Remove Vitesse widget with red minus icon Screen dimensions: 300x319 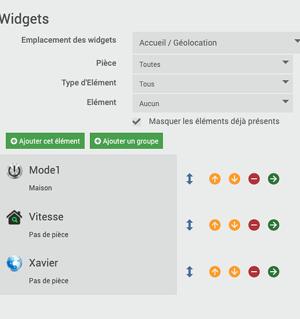[254, 225]
